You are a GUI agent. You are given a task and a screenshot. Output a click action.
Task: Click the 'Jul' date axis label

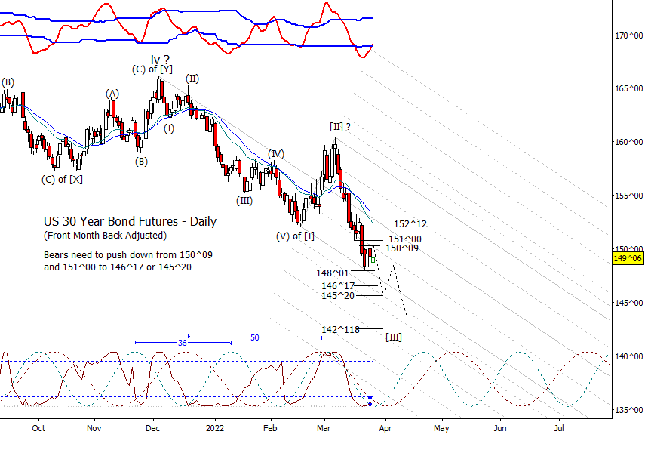[559, 428]
